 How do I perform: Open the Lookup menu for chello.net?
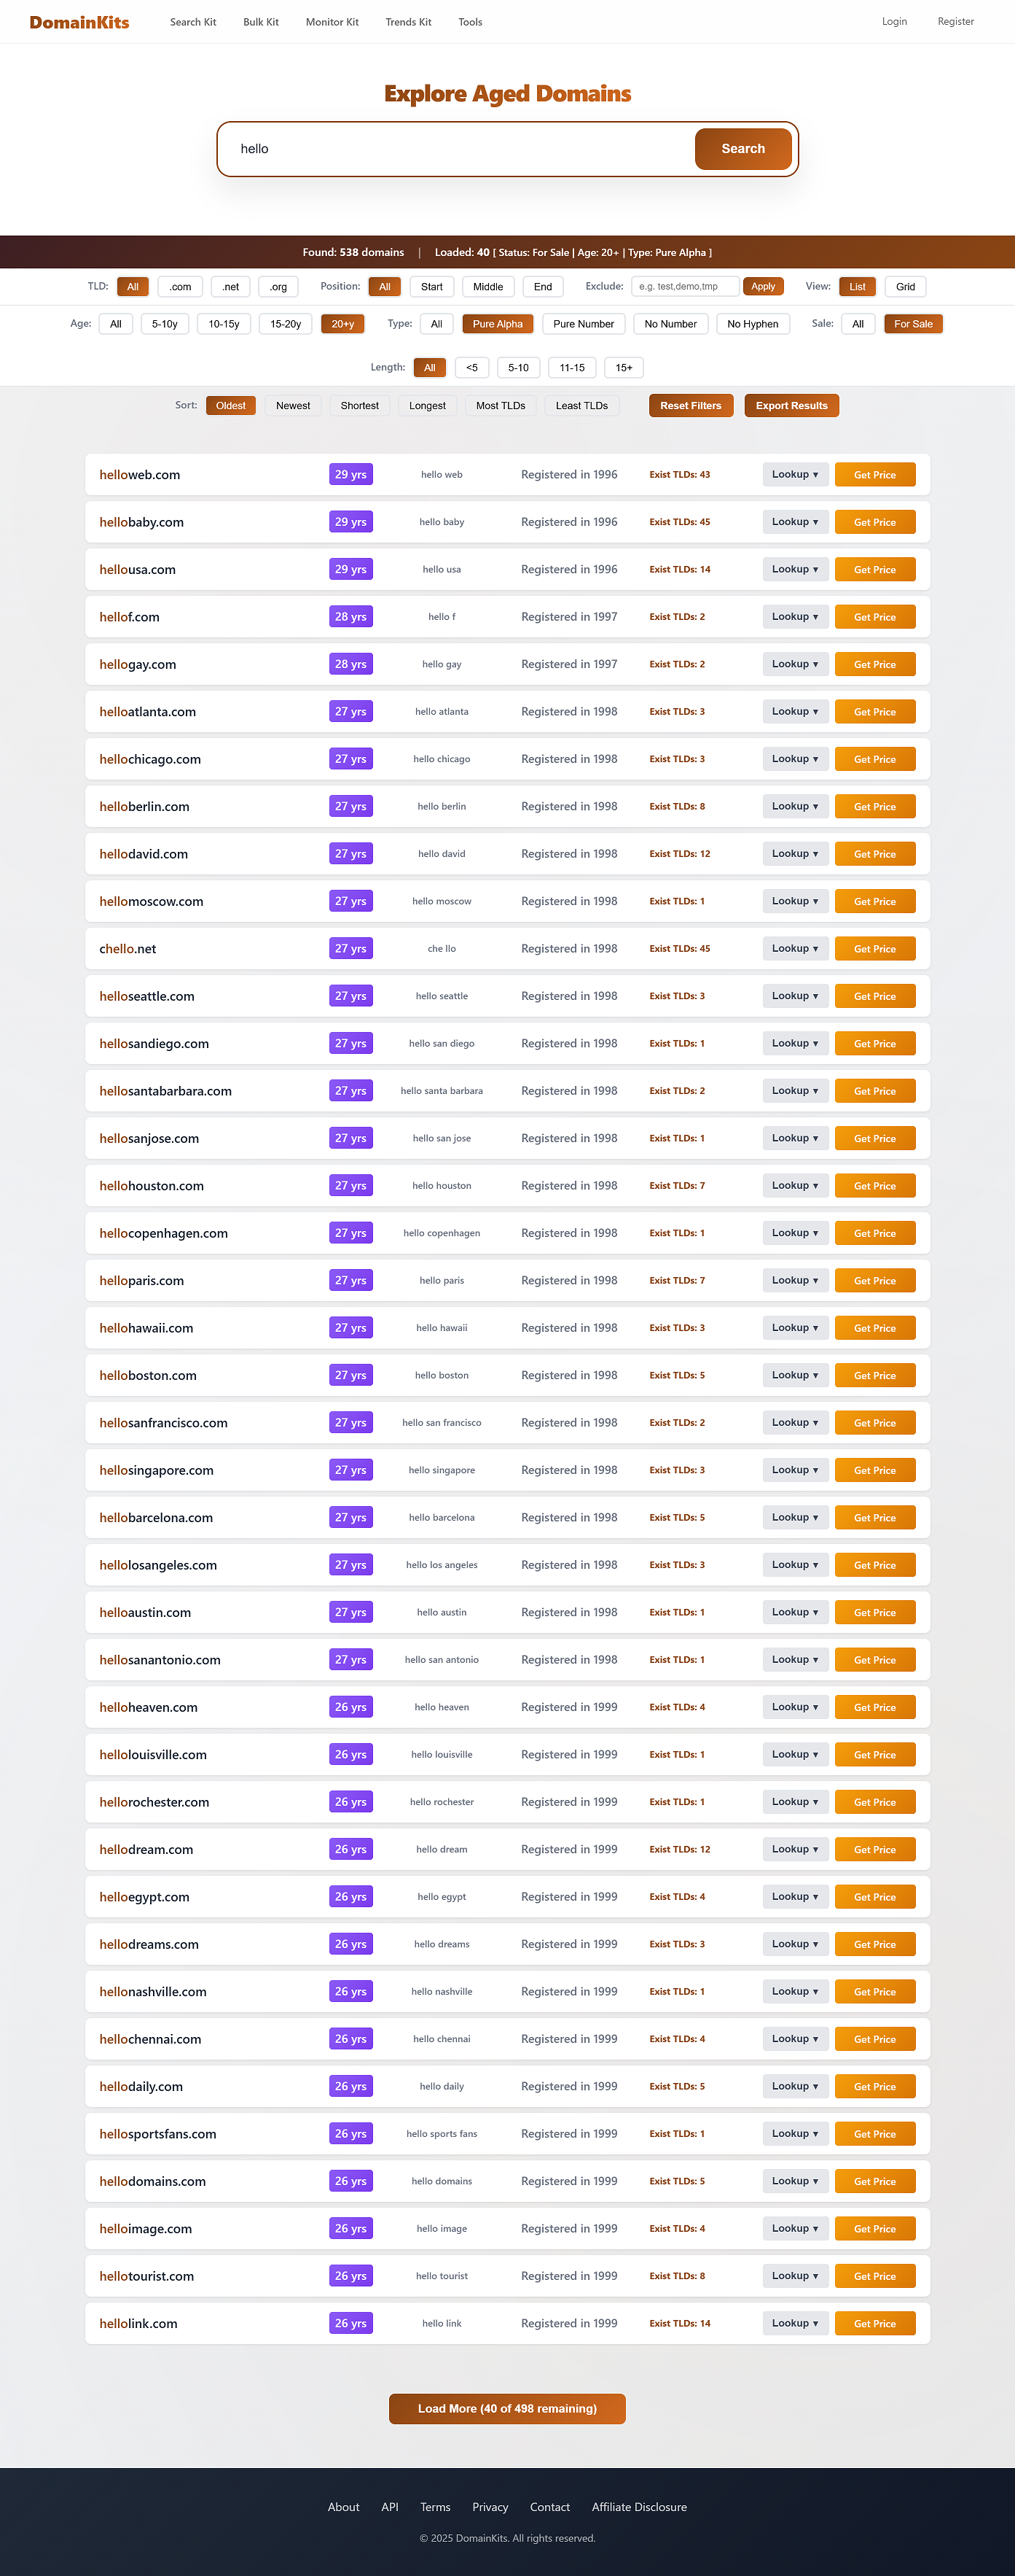(x=794, y=948)
